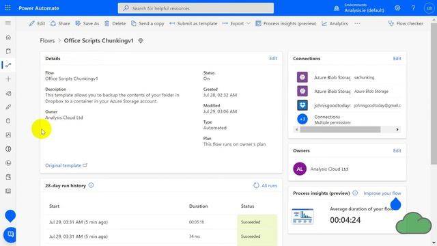Open Process insights (preview) in toolbar
The image size is (437, 246).
tap(286, 23)
